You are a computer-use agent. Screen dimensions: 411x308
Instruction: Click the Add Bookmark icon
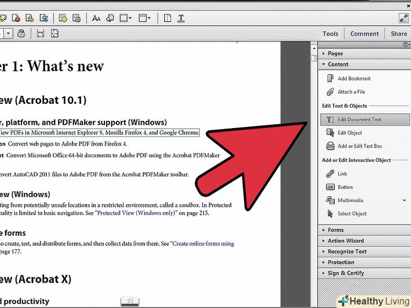point(330,78)
